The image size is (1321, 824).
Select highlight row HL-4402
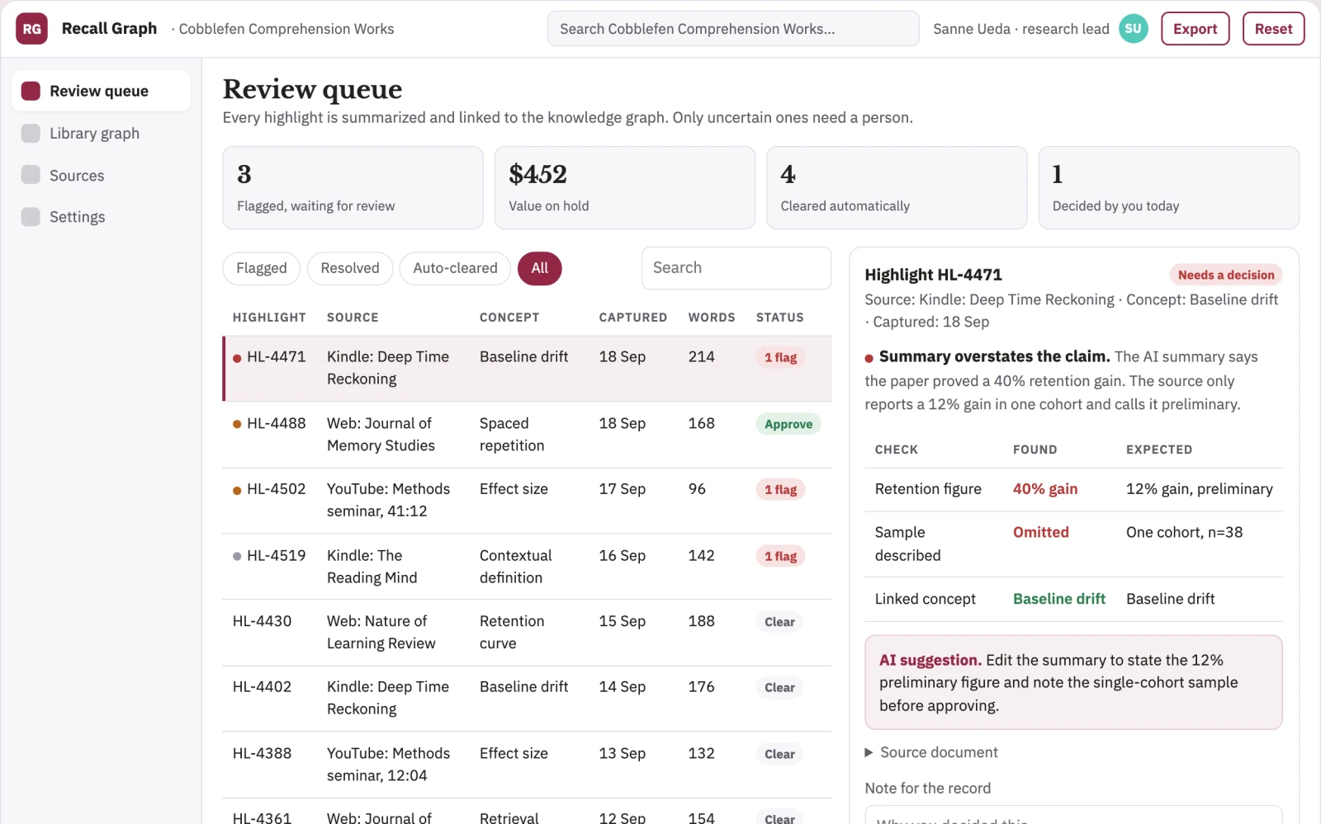[527, 699]
